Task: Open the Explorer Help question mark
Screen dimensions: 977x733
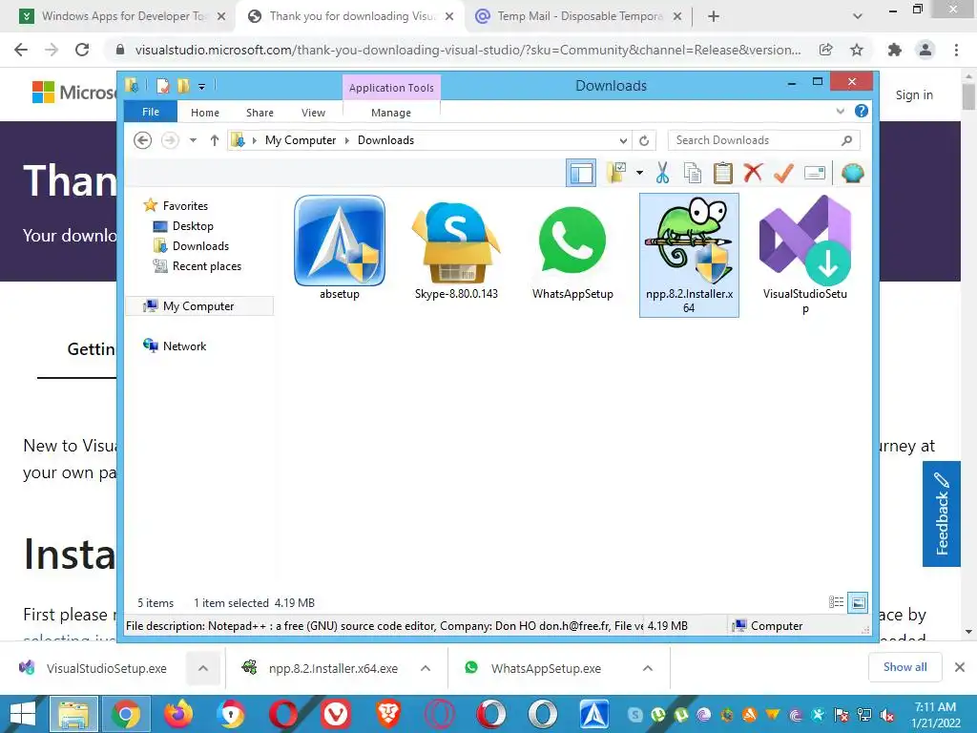Action: [x=862, y=111]
